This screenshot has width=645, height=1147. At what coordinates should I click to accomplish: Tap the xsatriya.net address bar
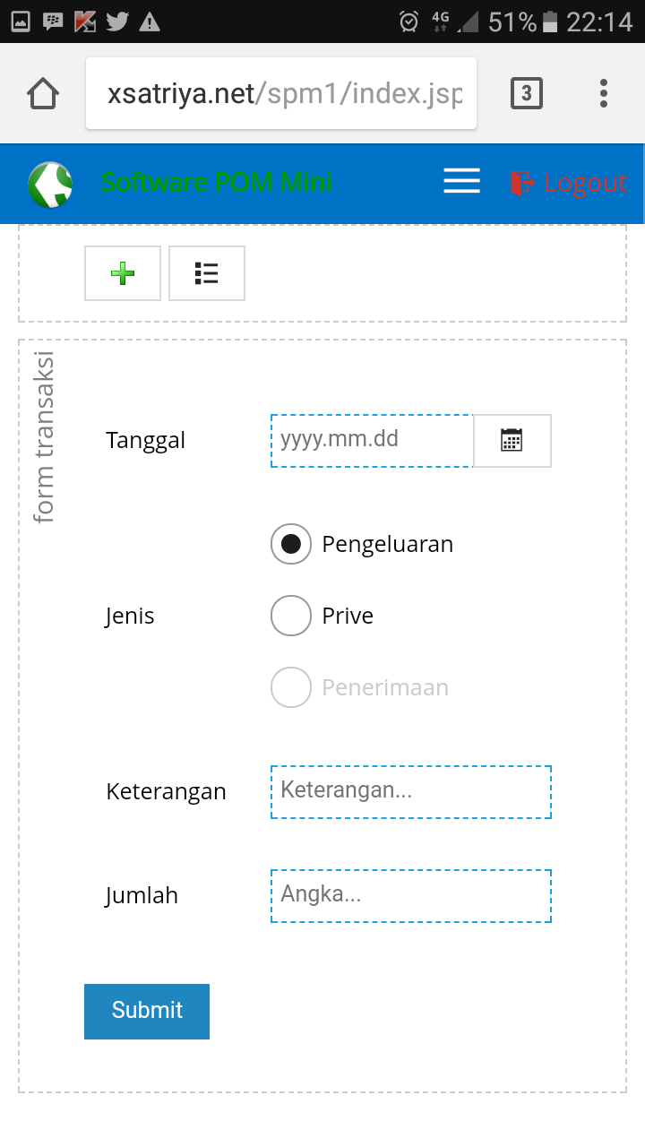[281, 93]
